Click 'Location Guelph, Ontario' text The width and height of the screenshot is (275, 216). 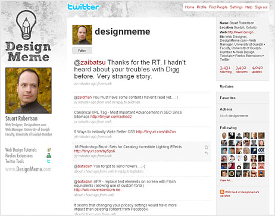pos(238,27)
